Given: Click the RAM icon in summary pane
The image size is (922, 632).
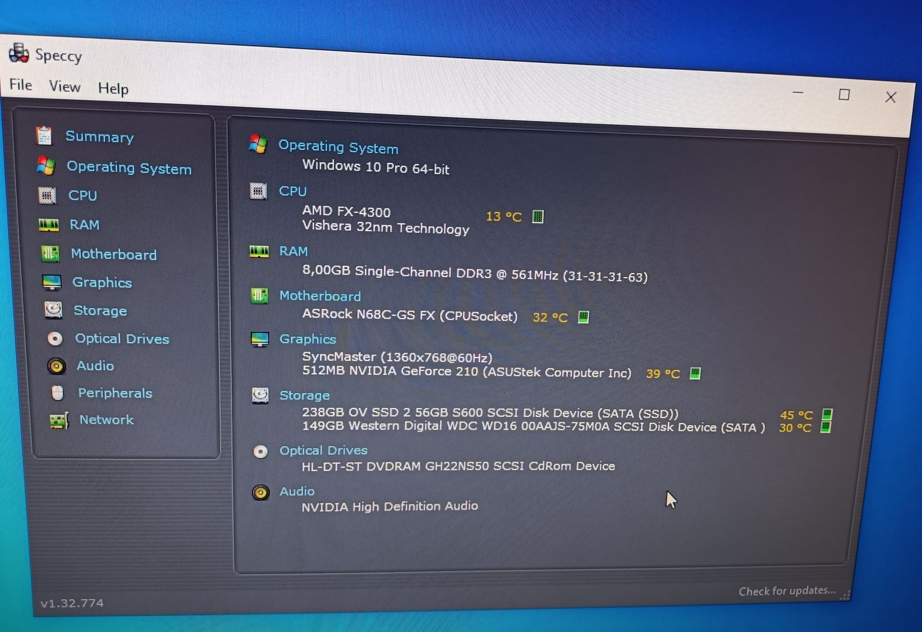Looking at the screenshot, I should (x=259, y=252).
